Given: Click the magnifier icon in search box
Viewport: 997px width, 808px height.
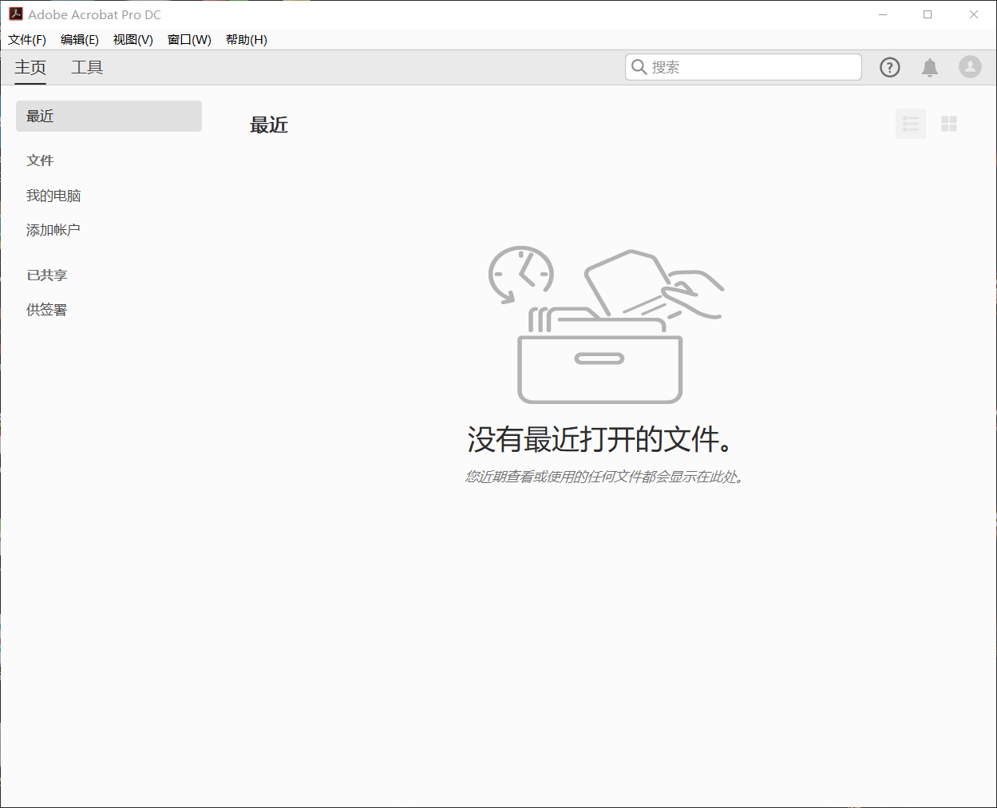Looking at the screenshot, I should click(639, 67).
